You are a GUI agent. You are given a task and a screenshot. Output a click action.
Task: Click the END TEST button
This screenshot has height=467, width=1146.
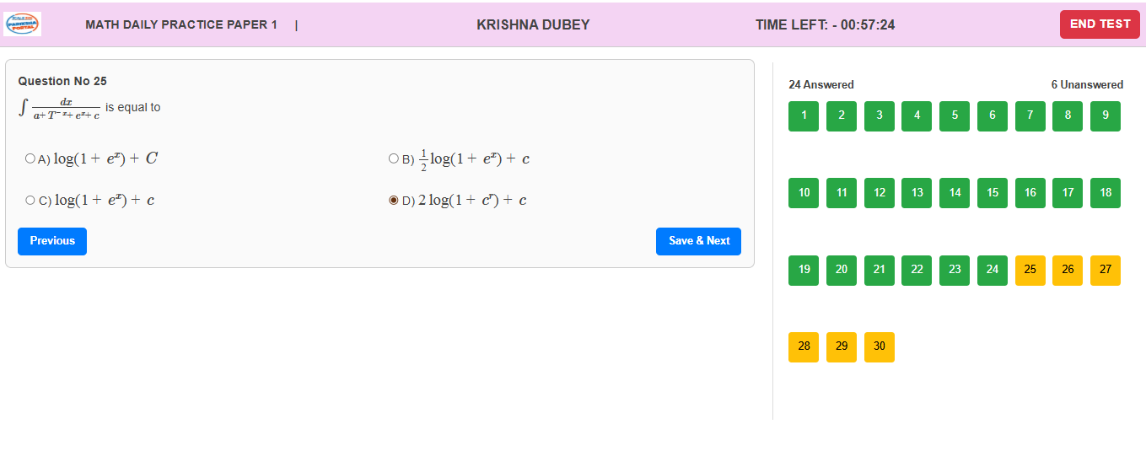pos(1100,24)
